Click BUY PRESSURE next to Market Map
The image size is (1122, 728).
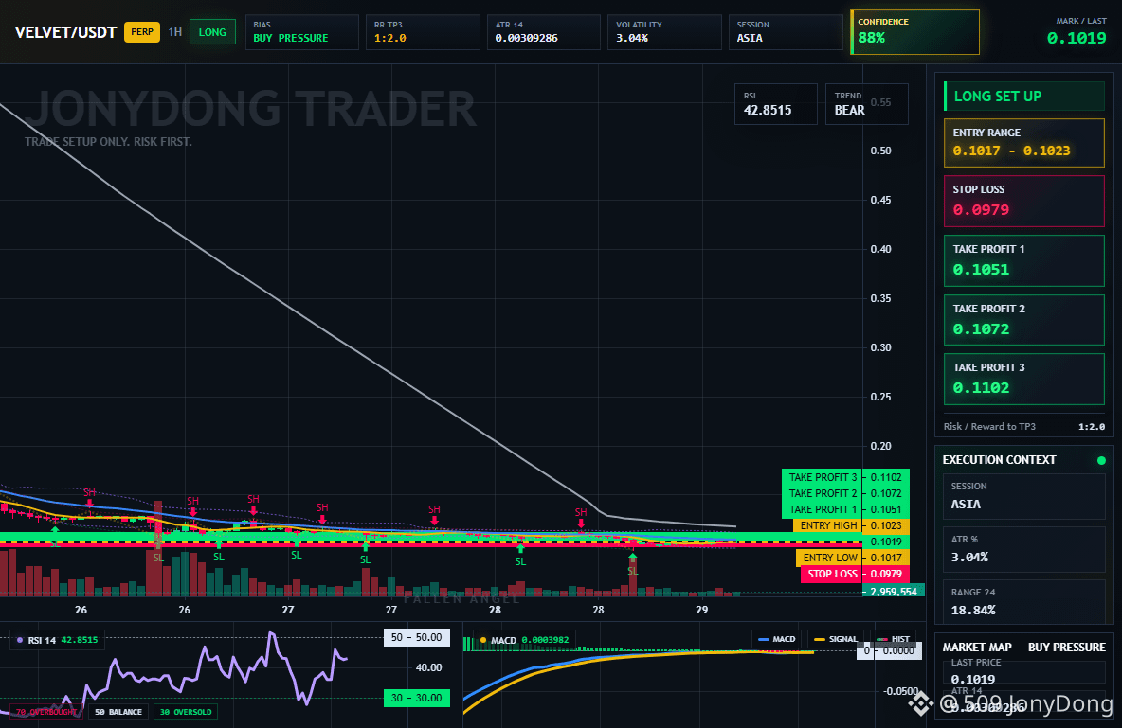1067,648
